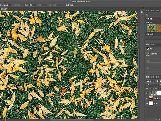Open the 属性 properties tab
This screenshot has width=161, height=121.
pyautogui.click(x=147, y=45)
